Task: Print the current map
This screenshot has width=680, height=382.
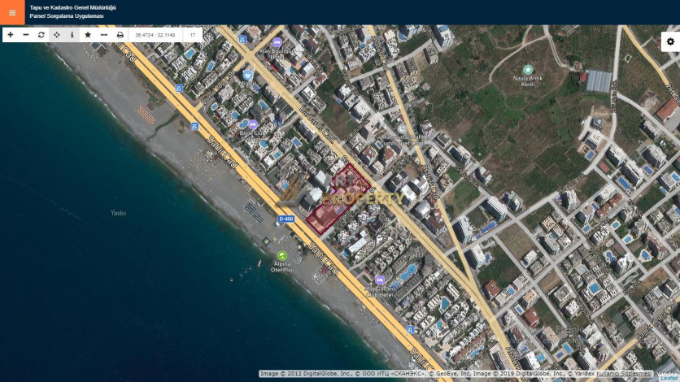Action: 120,35
